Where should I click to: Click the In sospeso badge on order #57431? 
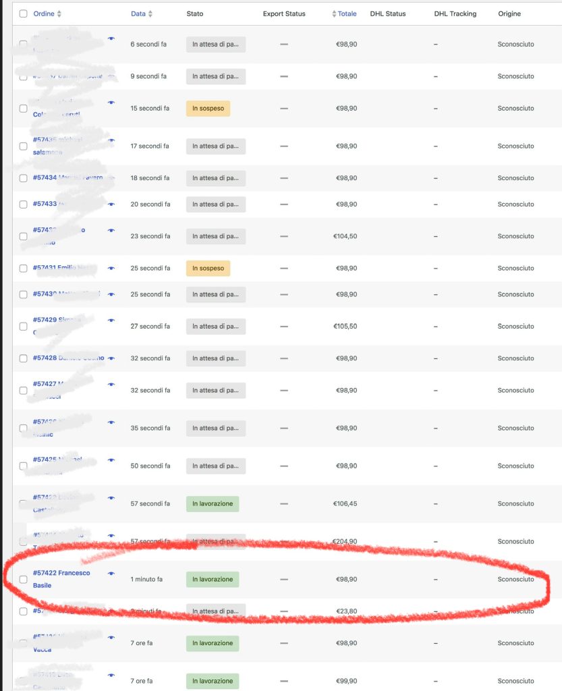[208, 269]
